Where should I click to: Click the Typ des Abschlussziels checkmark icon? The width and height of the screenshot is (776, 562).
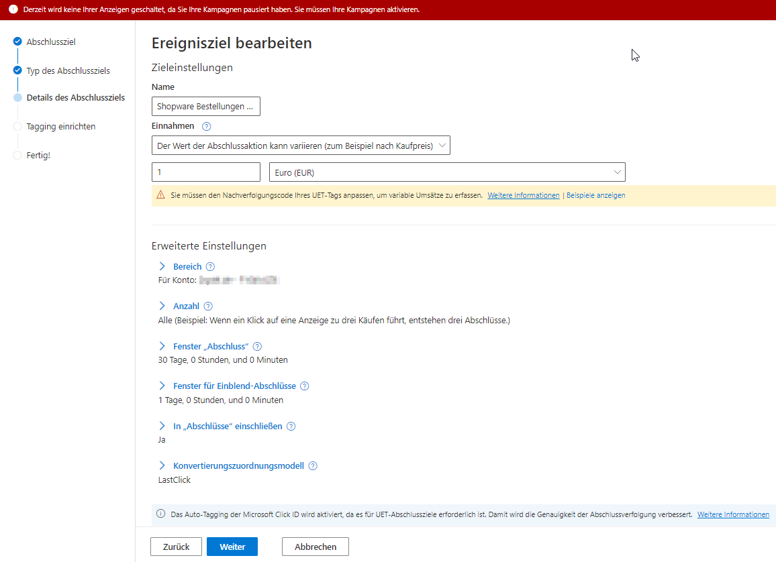pyautogui.click(x=17, y=70)
